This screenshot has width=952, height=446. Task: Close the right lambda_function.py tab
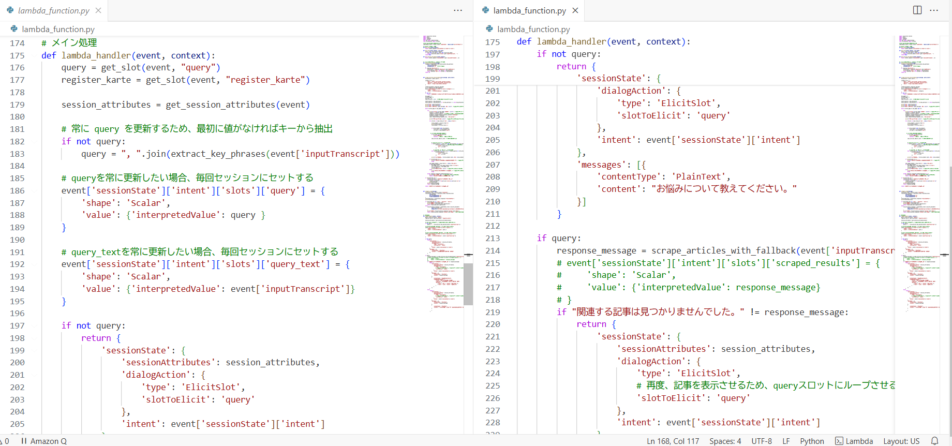pyautogui.click(x=575, y=10)
